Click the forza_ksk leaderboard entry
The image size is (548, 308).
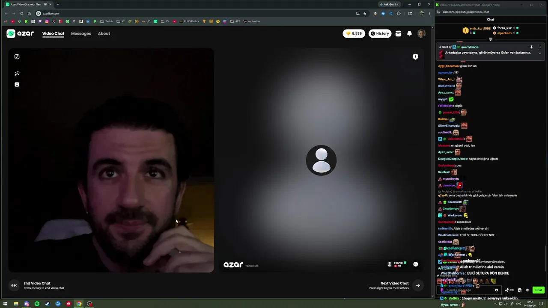pos(504,28)
